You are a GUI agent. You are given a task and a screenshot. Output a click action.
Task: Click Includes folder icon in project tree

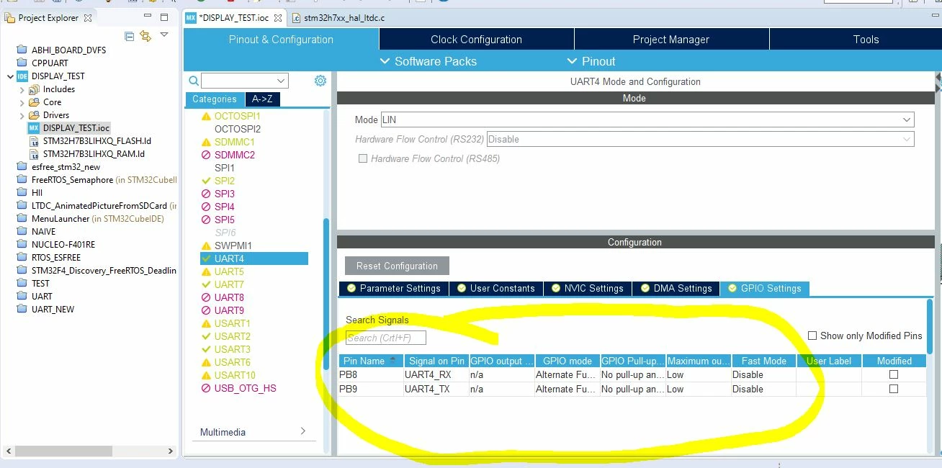(34, 89)
